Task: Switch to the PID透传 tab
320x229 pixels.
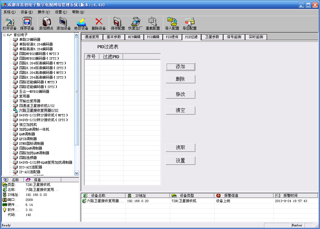Action: point(172,37)
